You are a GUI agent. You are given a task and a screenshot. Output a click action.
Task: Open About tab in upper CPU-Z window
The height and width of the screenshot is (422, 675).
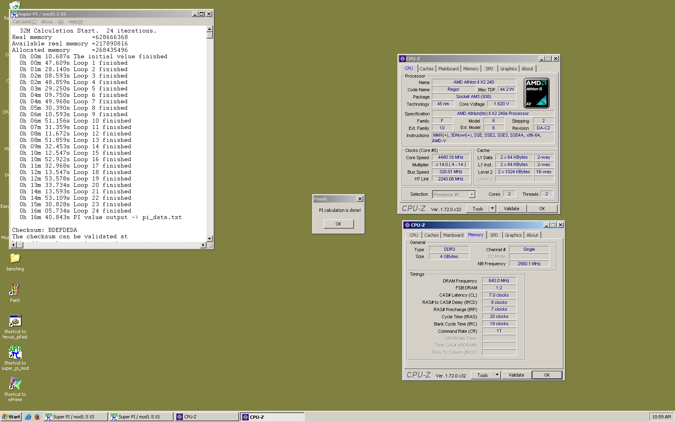[528, 69]
